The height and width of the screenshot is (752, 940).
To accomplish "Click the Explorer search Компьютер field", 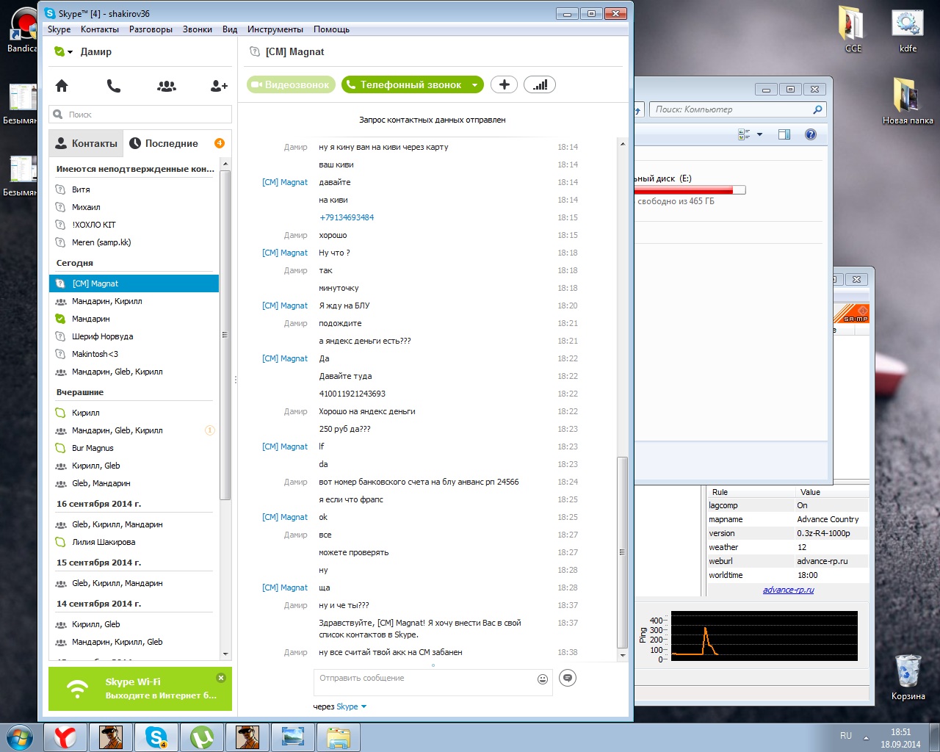I will pos(737,109).
